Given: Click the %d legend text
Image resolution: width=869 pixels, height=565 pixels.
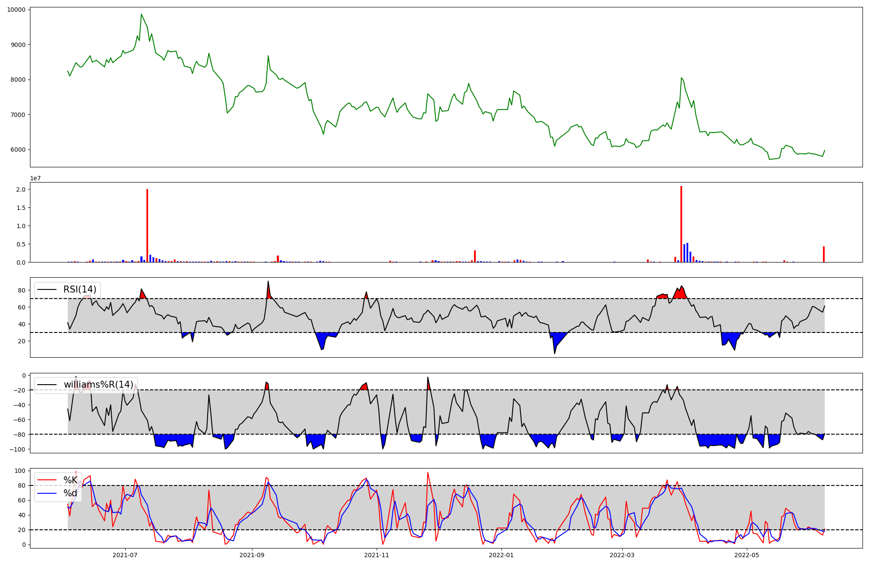Looking at the screenshot, I should tap(70, 493).
